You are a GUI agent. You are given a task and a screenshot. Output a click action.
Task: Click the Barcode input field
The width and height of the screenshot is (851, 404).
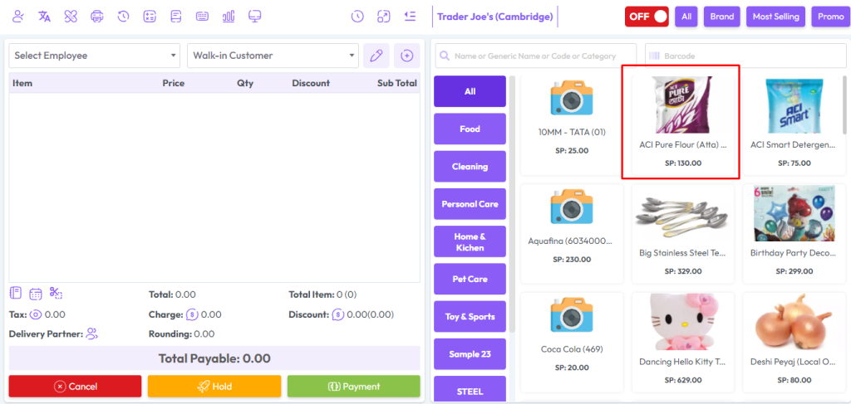coord(745,56)
